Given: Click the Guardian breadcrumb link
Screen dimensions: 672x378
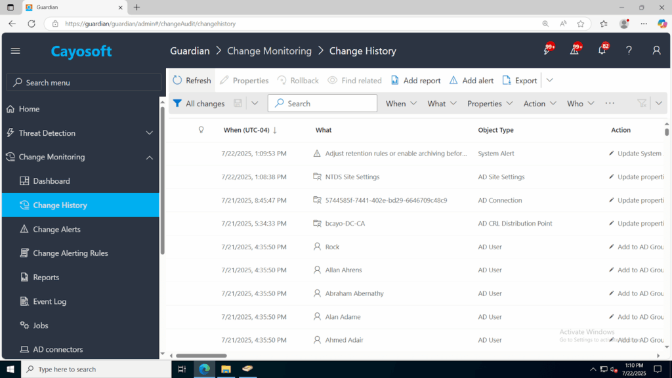Looking at the screenshot, I should pyautogui.click(x=190, y=51).
